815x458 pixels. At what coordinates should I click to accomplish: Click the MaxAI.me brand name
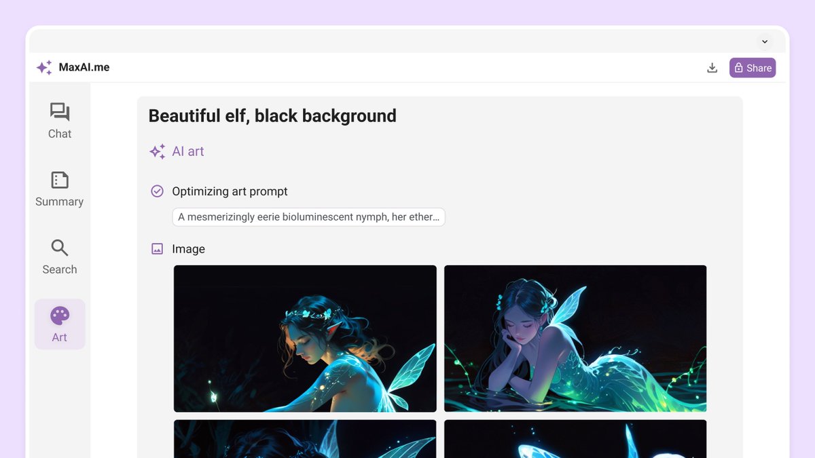[84, 67]
